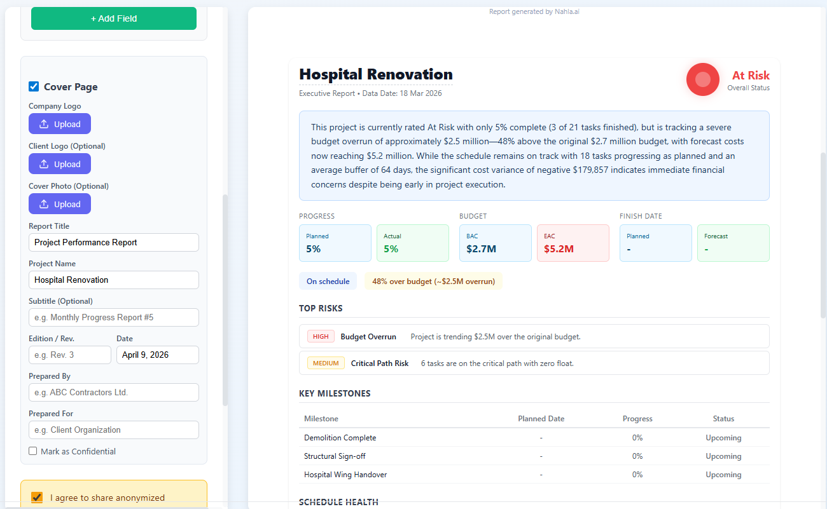Screen dimensions: 827x509
Task: Click the MEDIUM risk tag
Action: tap(326, 363)
